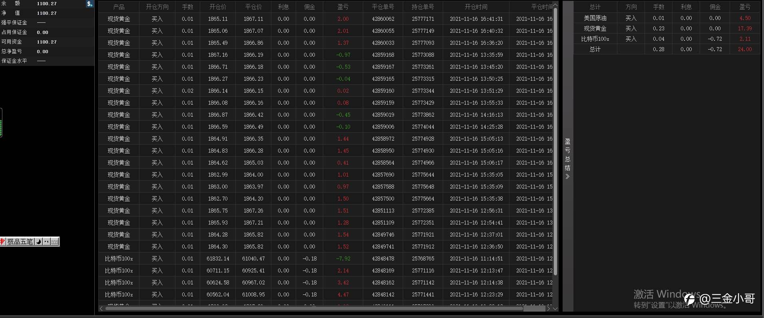Select the 美国原油 summary row
Viewport: 764px width, 318px height.
pyautogui.click(x=667, y=18)
